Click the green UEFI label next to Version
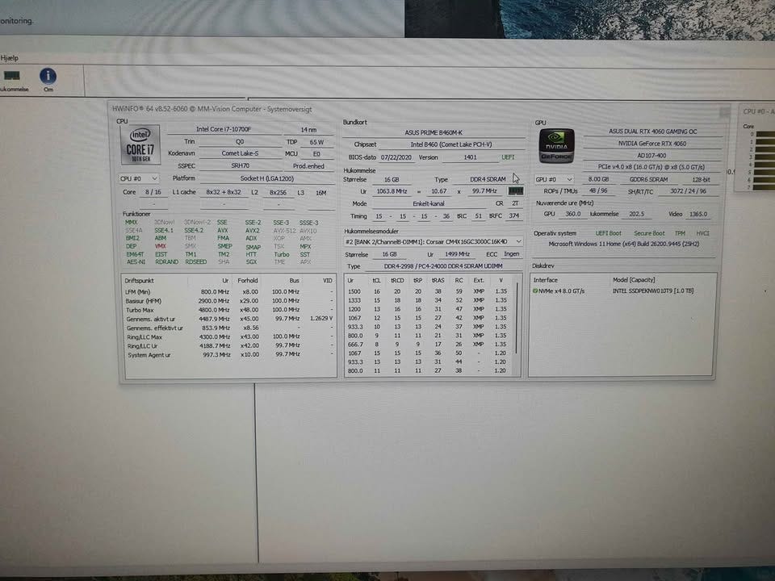 point(508,157)
